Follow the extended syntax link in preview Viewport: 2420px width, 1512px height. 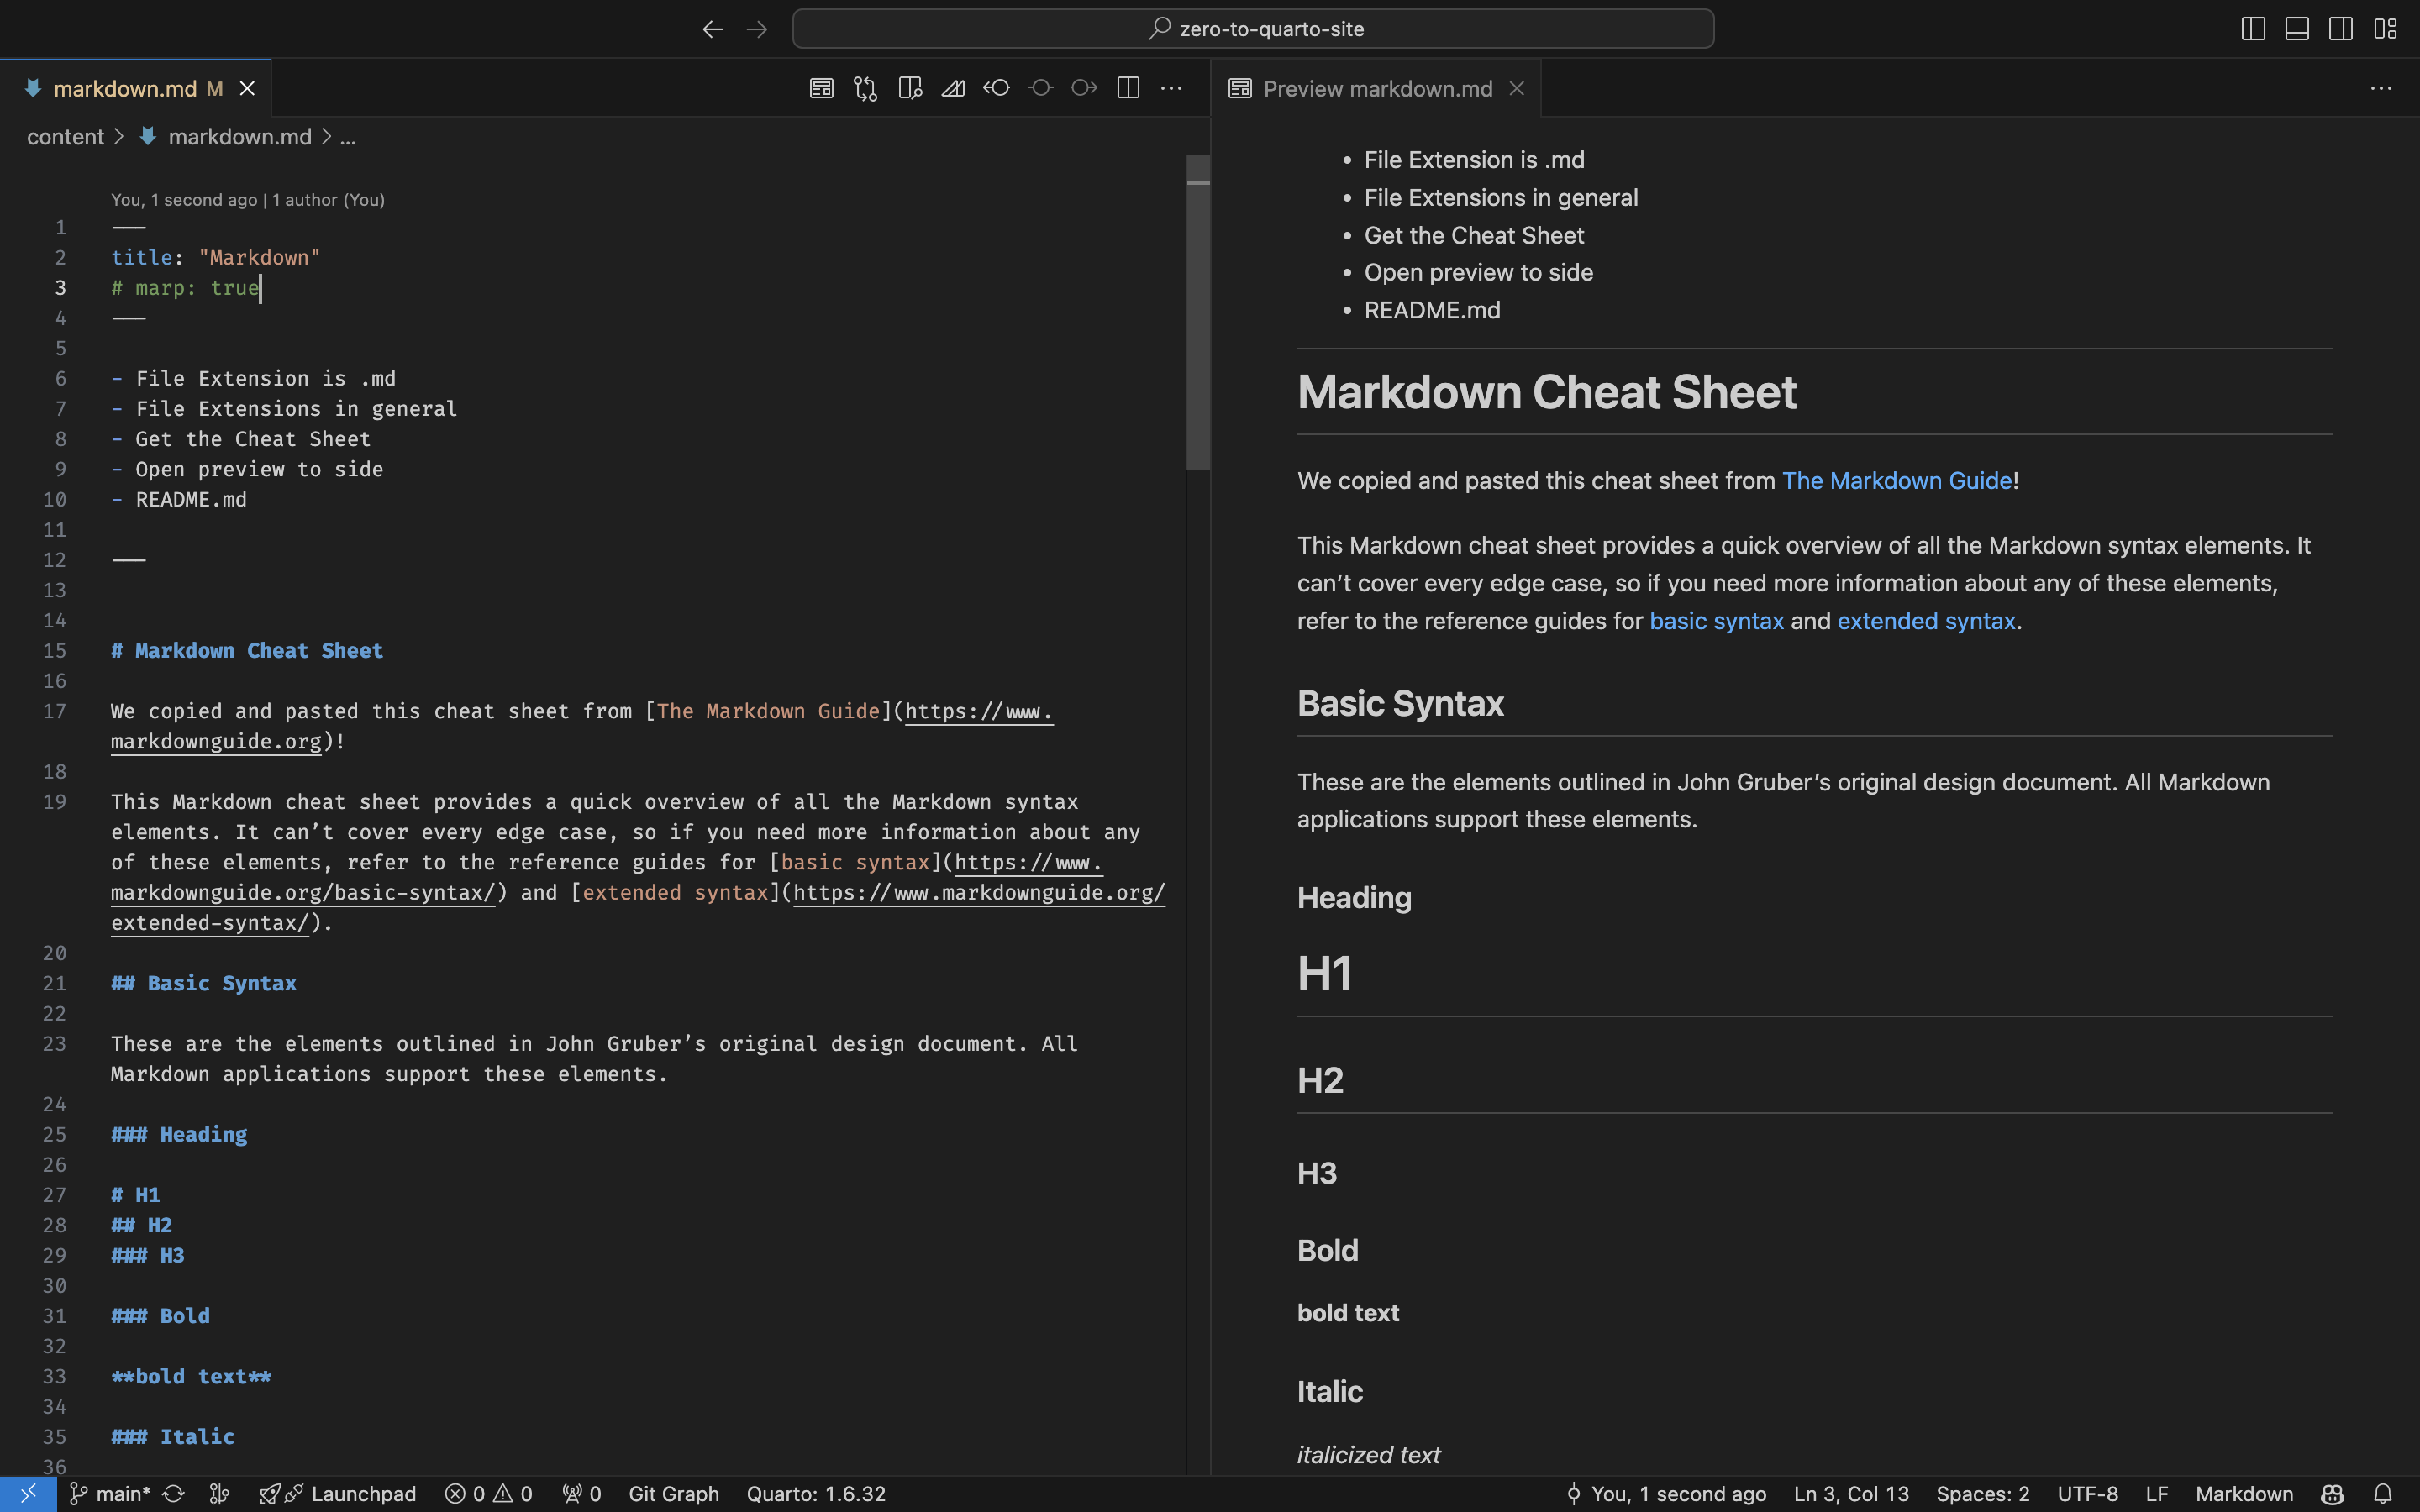(1926, 621)
